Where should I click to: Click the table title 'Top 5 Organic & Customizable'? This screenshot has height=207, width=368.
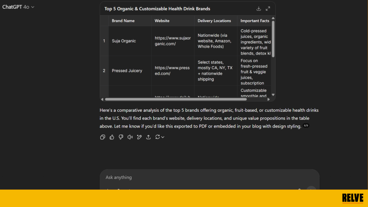tap(157, 9)
